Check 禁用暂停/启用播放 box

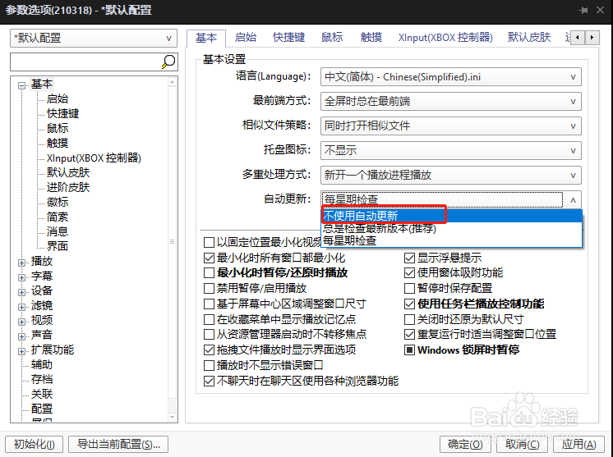pyautogui.click(x=210, y=289)
